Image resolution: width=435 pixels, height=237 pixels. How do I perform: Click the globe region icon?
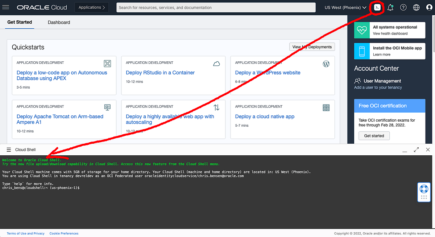(x=416, y=7)
